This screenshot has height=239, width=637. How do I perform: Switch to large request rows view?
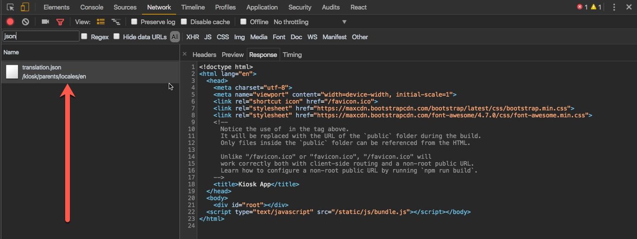(x=101, y=22)
